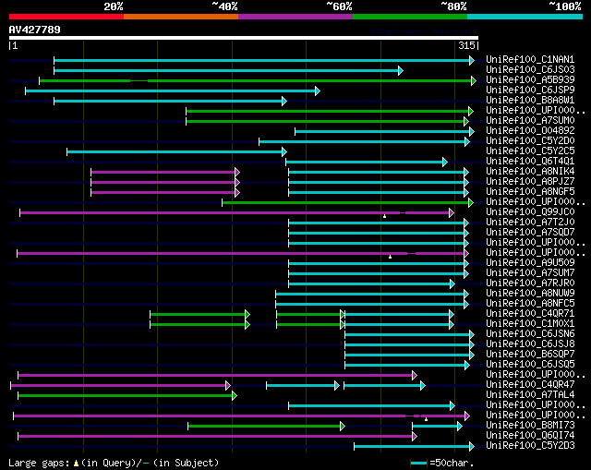Click the cyan alignment bar for UniRef100_C6JS03
591x470 pixels.
[228, 70]
